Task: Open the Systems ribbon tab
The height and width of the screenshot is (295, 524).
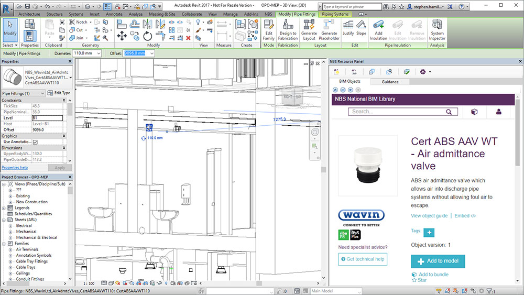Action: (x=76, y=14)
